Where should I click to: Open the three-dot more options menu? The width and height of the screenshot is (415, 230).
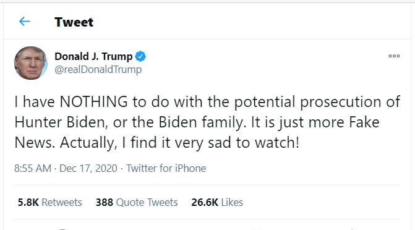pos(394,56)
